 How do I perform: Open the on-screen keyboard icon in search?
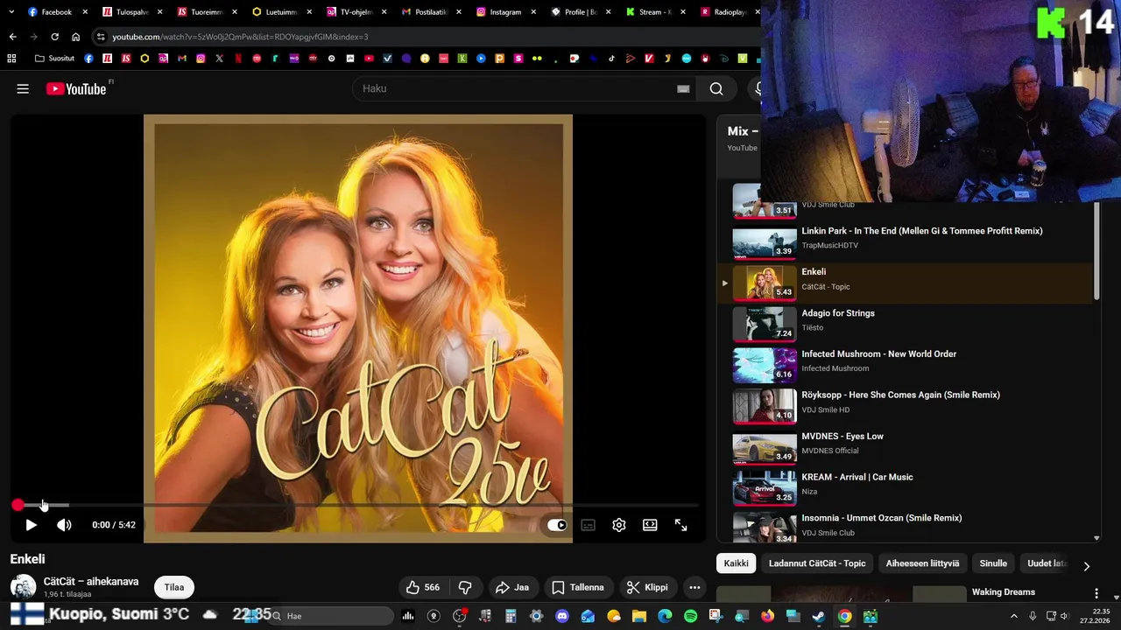(683, 88)
